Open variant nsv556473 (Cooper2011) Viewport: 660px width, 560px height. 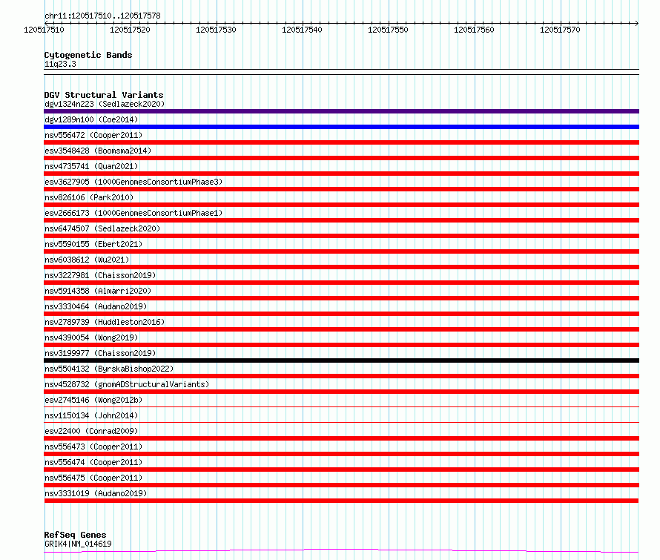coord(93,447)
